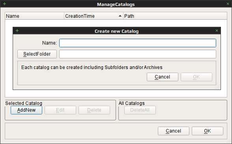The height and width of the screenshot is (144, 232).
Task: Cancel the Create new Catalog dialog
Action: tap(163, 77)
